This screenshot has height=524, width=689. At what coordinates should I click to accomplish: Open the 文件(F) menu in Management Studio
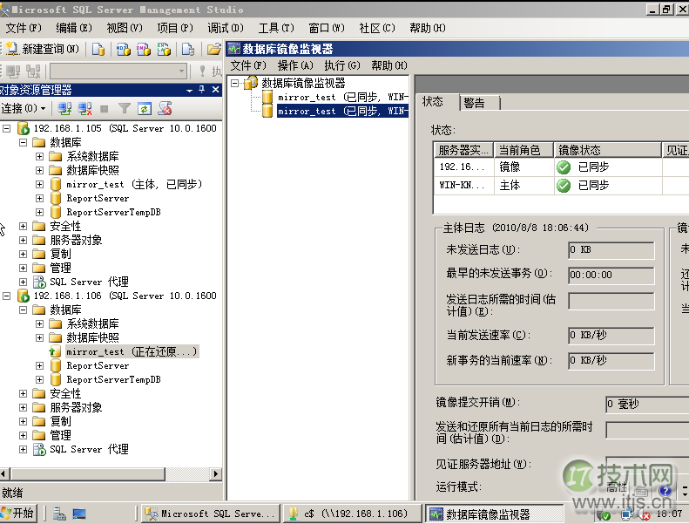(24, 28)
